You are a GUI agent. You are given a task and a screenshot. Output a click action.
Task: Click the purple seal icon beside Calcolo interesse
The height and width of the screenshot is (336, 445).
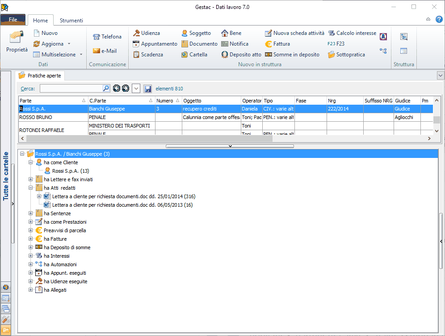click(x=383, y=37)
